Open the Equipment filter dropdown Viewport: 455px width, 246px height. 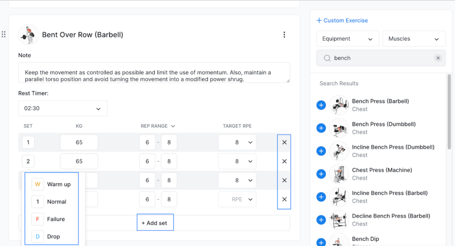347,39
